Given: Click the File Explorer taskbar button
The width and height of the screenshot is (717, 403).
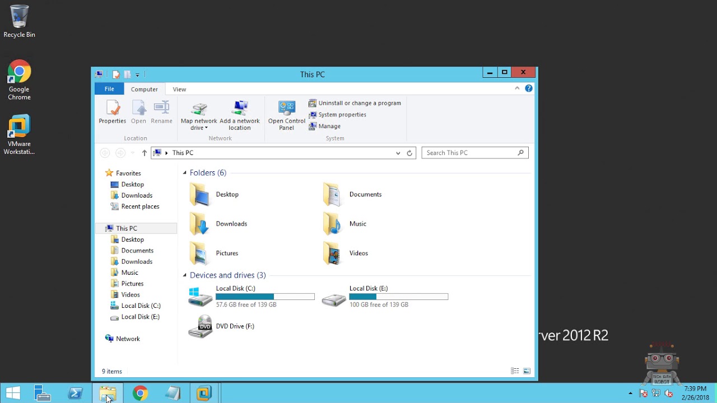Looking at the screenshot, I should click(108, 393).
